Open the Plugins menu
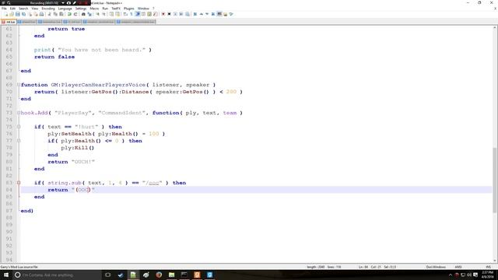The height and width of the screenshot is (280, 498). 129,9
